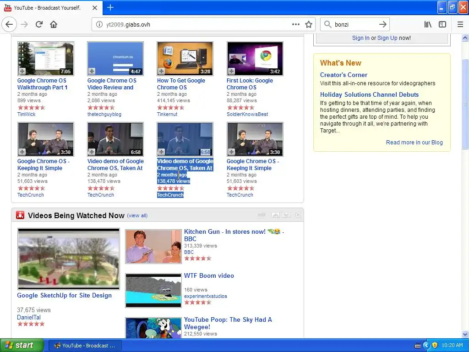Open YouTube Poop: The Sky Had A Weegee
The height and width of the screenshot is (352, 469).
[x=228, y=323]
